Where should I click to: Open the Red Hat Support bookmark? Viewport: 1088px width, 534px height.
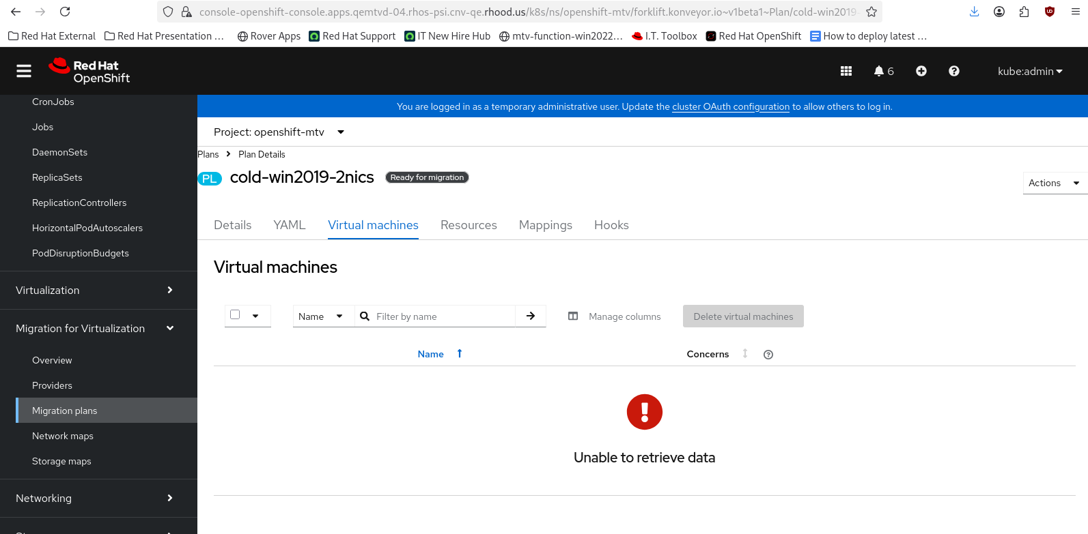click(x=352, y=36)
